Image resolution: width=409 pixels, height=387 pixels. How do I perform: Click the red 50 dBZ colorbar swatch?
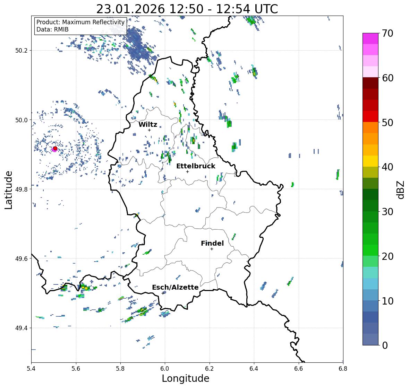pyautogui.click(x=370, y=116)
